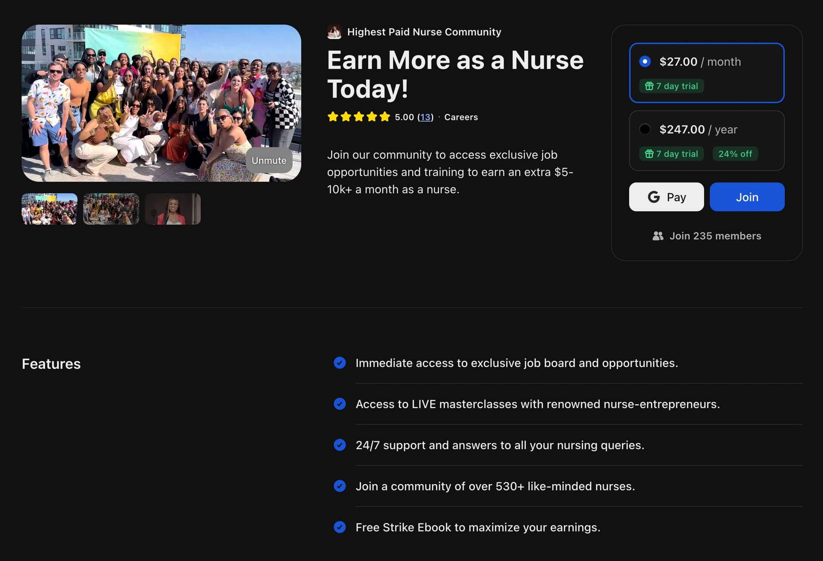Select the first rooftop group thumbnail
This screenshot has height=561, width=823.
49,209
